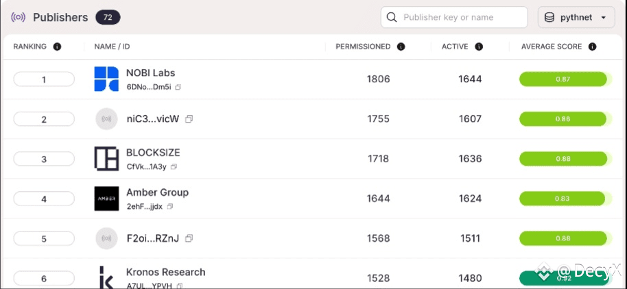Copy the F2oi...RZnJ publisher key
This screenshot has height=289, width=627.
point(189,238)
